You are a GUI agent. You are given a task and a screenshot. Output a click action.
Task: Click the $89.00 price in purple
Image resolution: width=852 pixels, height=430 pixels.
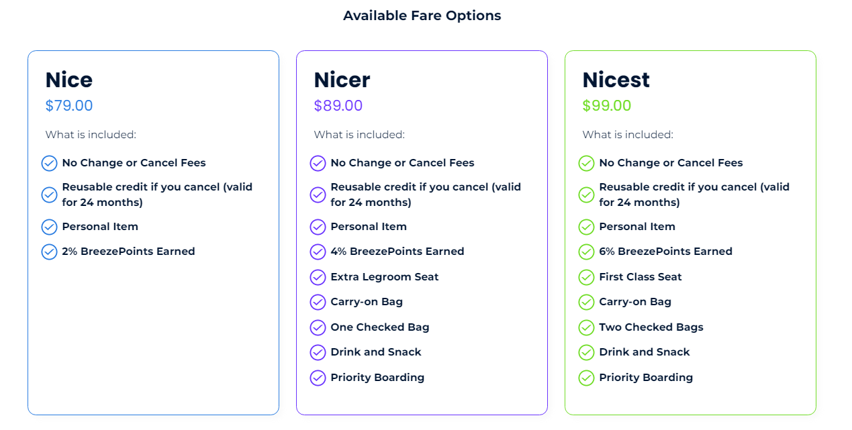pos(338,106)
